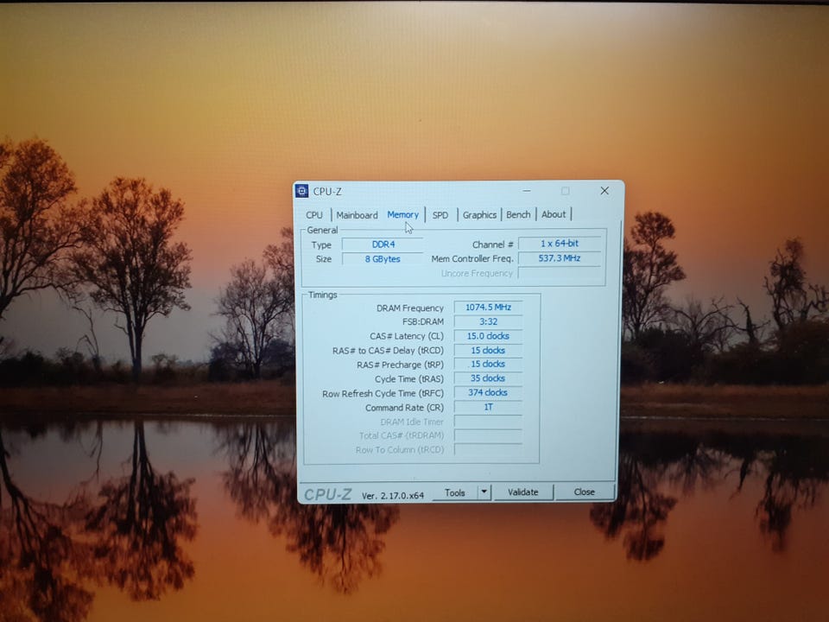Click the Validate button

(x=523, y=492)
